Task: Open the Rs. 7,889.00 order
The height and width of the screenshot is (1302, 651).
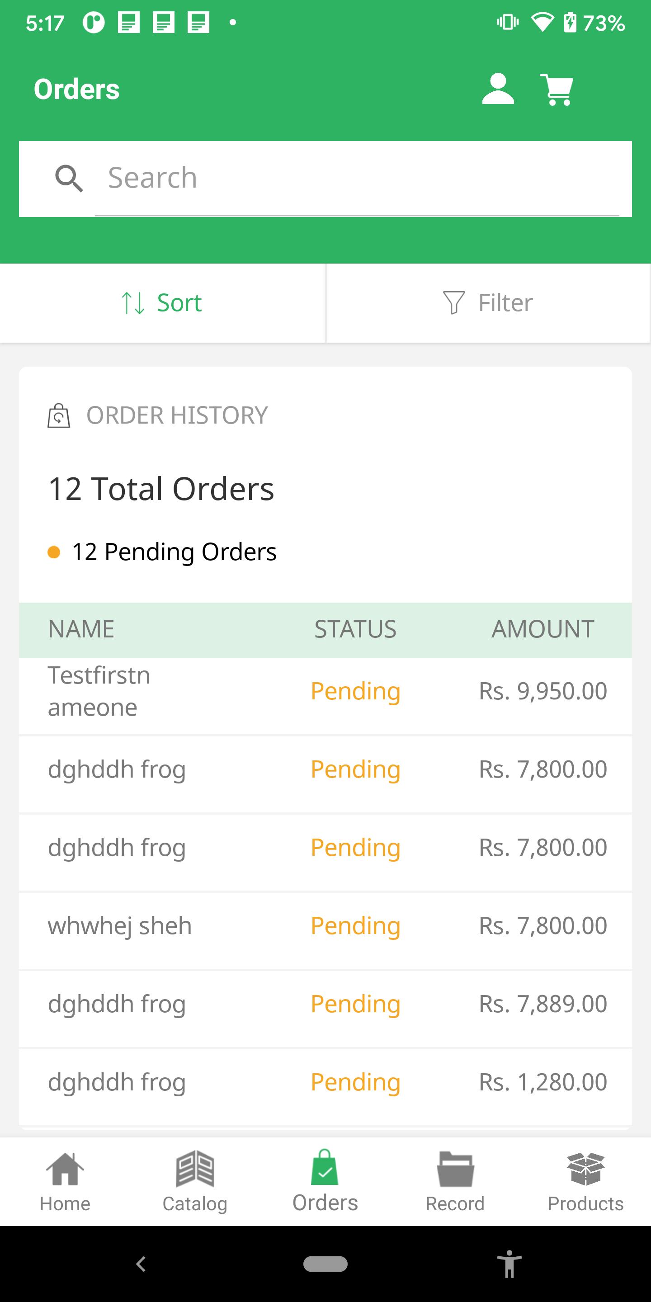Action: (325, 1004)
